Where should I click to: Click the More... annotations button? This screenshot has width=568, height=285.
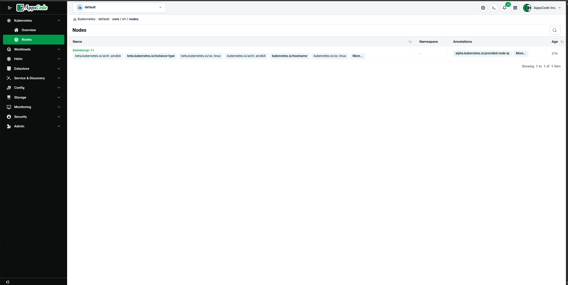coord(521,53)
